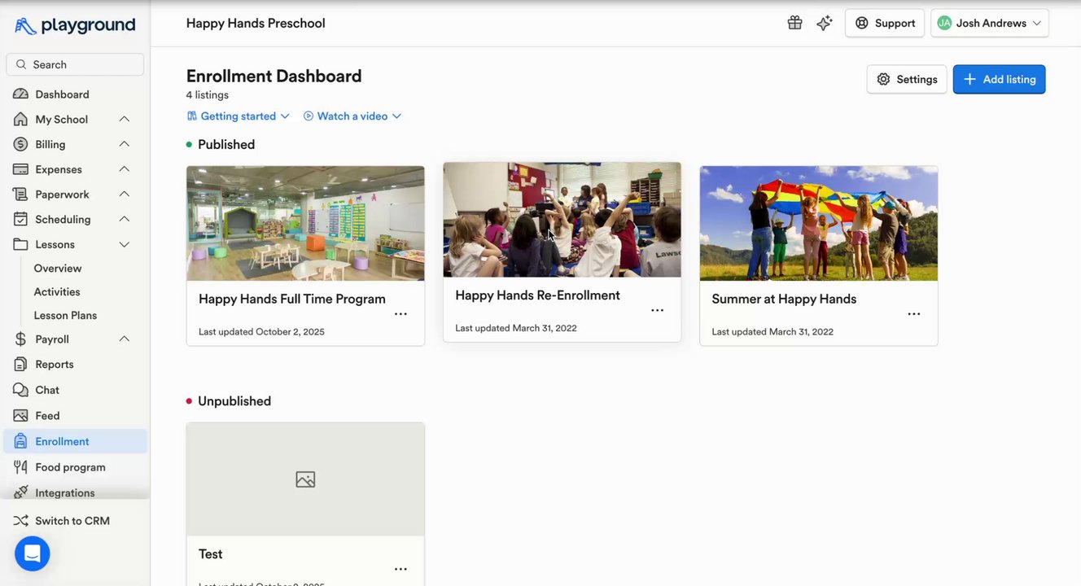
Task: Open Reports from the sidebar
Action: tap(55, 365)
